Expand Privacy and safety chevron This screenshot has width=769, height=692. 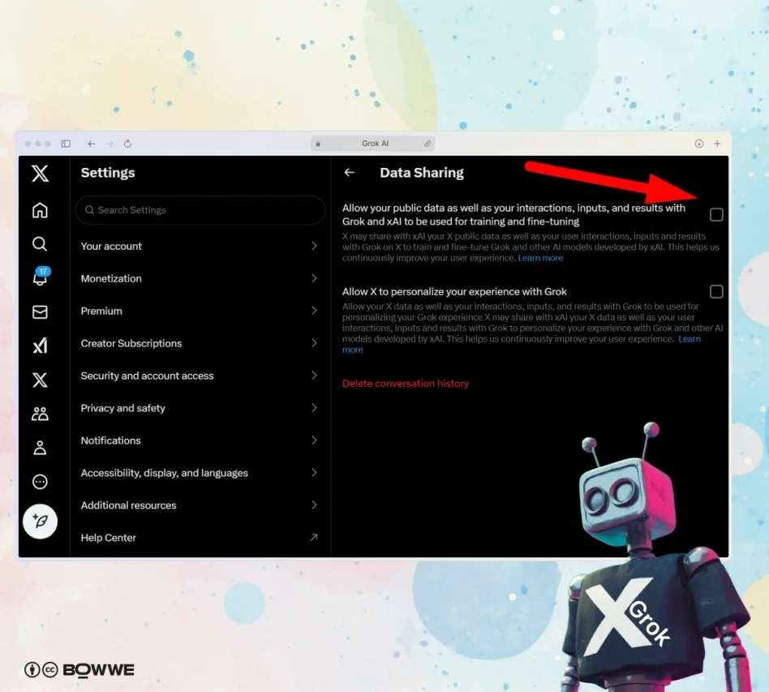[315, 407]
